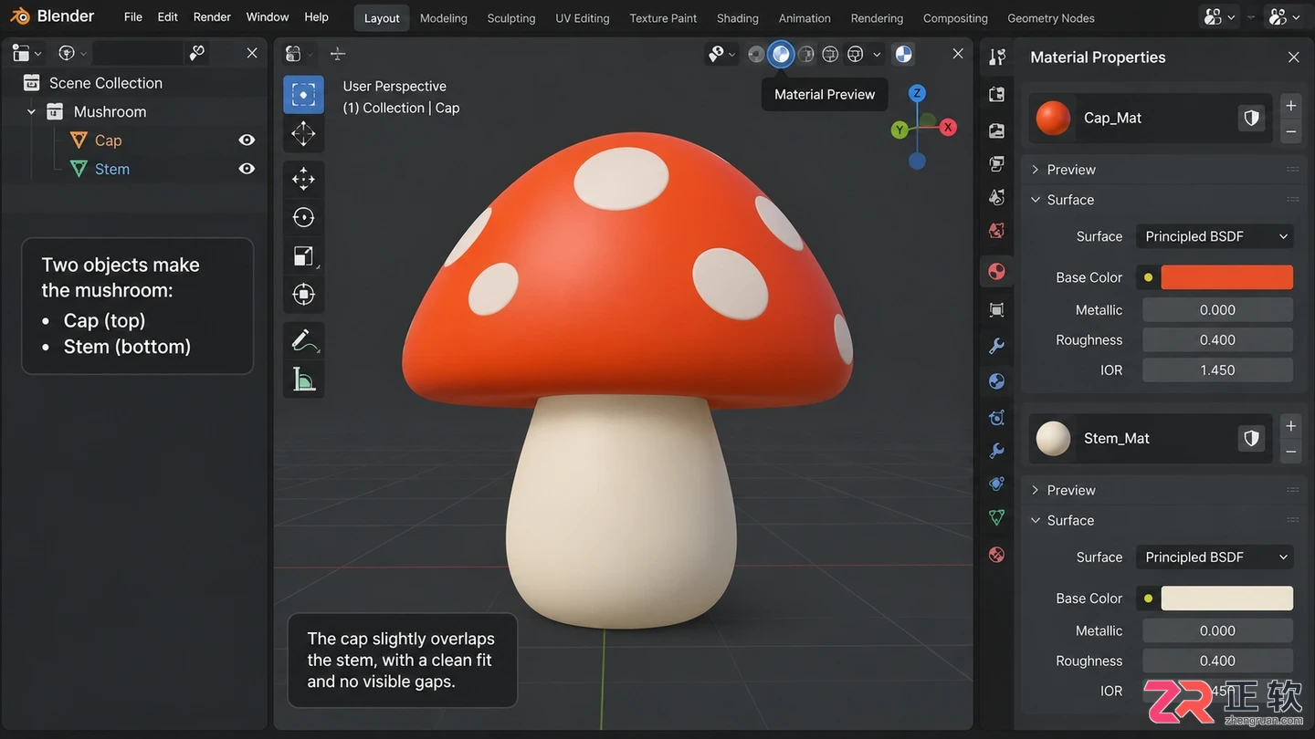Viewport: 1315px width, 739px height.
Task: Click the Cap_Mat Roughness 0.400 field
Action: [1217, 339]
